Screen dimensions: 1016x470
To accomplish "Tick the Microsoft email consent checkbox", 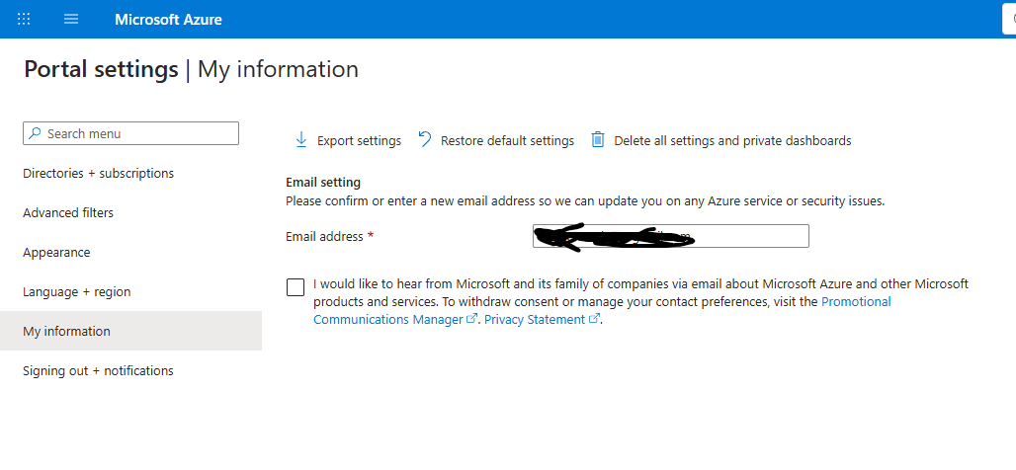I will [x=296, y=287].
